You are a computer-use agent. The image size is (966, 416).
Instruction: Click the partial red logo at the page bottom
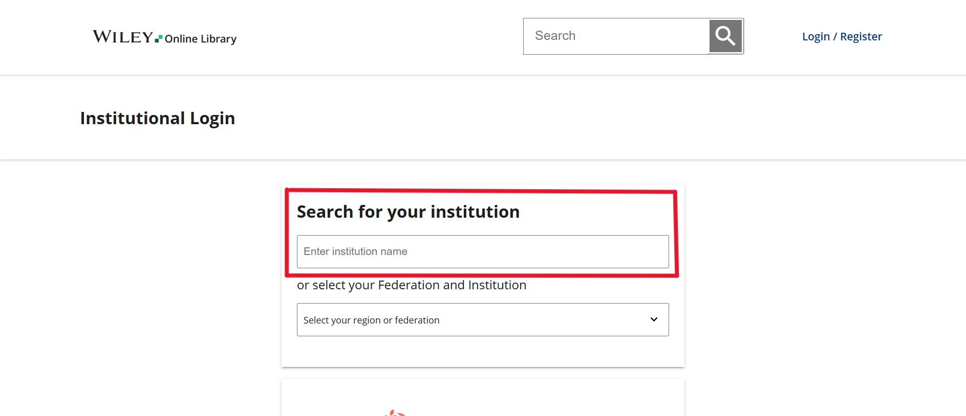coord(395,413)
